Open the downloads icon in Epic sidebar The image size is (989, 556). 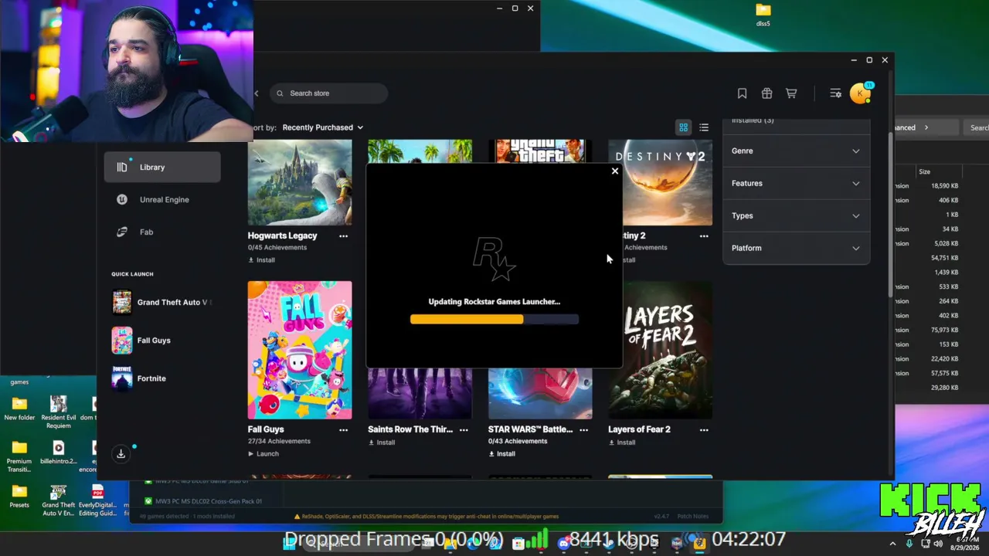point(121,454)
